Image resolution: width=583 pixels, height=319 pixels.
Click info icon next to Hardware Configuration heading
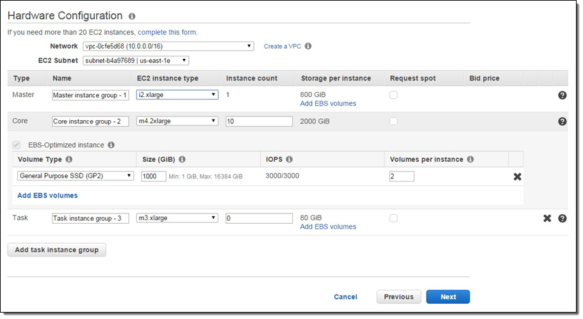click(132, 17)
